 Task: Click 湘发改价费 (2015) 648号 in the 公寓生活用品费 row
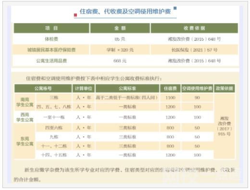194,60
